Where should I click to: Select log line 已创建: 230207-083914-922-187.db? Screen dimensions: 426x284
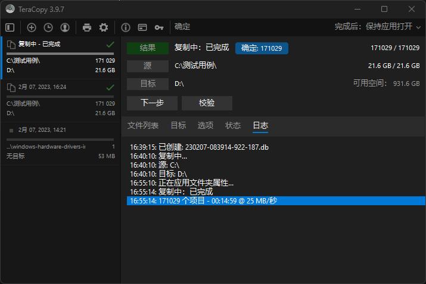(x=276, y=147)
